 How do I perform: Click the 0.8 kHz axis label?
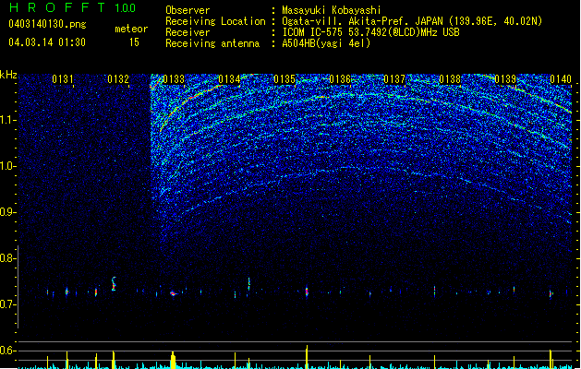click(8, 258)
